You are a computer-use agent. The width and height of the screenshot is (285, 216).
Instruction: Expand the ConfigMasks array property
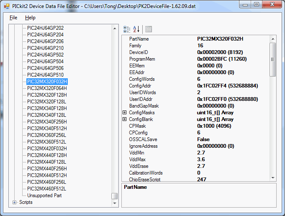pos(125,113)
